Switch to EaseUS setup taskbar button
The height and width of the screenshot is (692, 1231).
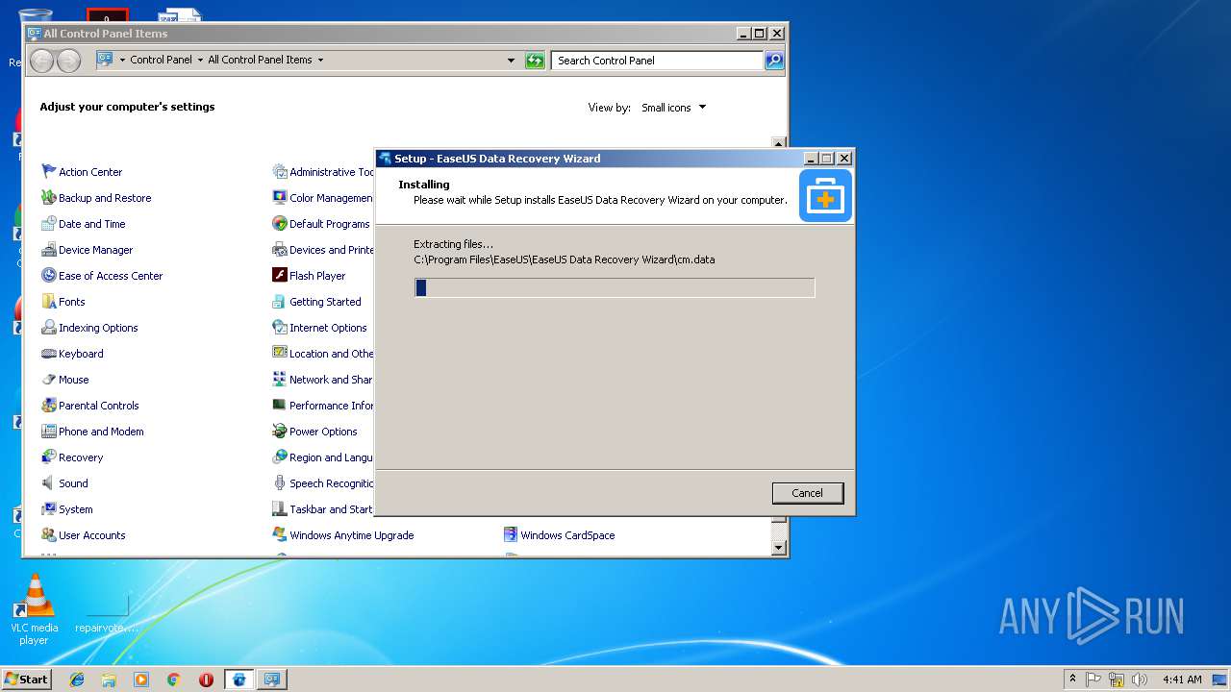239,680
